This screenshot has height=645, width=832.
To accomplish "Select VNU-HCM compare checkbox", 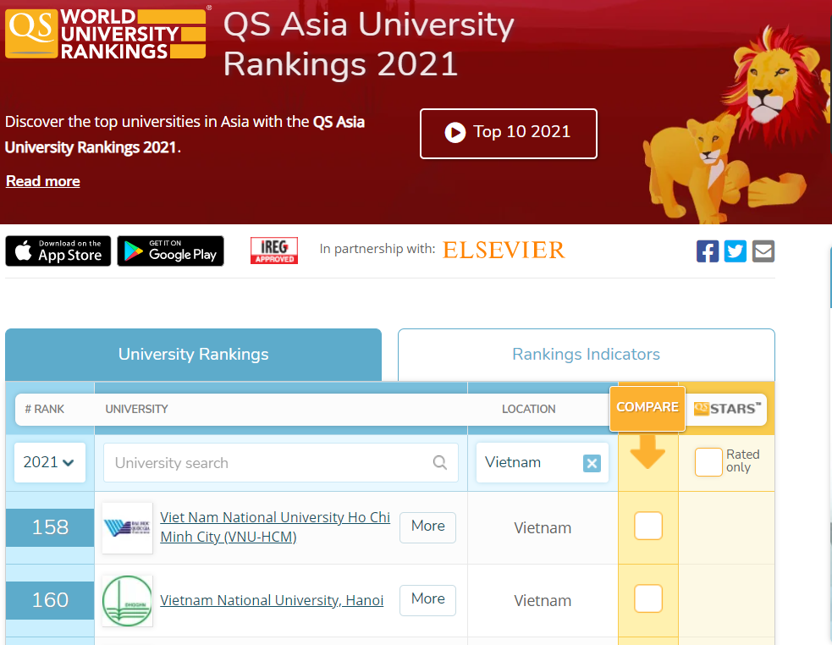I will tap(647, 526).
